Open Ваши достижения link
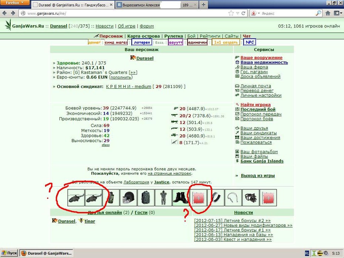 [x=260, y=138]
